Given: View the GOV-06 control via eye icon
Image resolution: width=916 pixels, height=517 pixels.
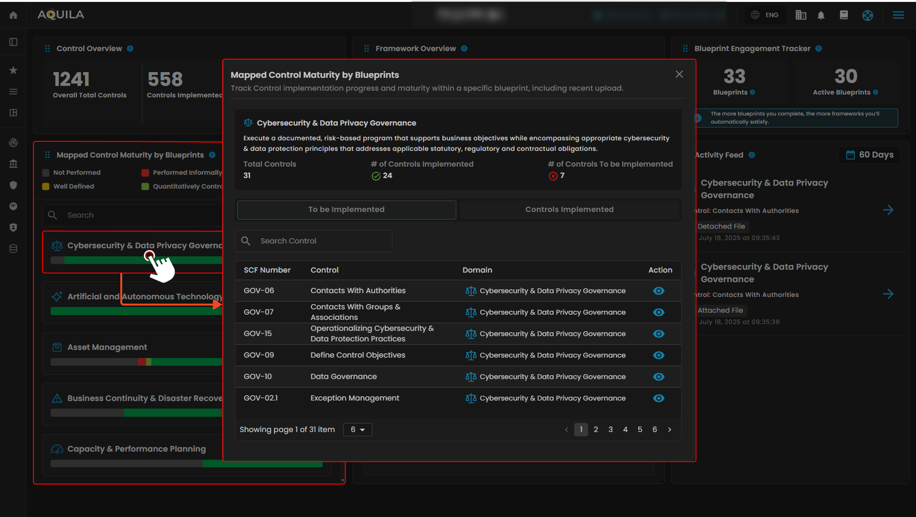Looking at the screenshot, I should coord(659,291).
